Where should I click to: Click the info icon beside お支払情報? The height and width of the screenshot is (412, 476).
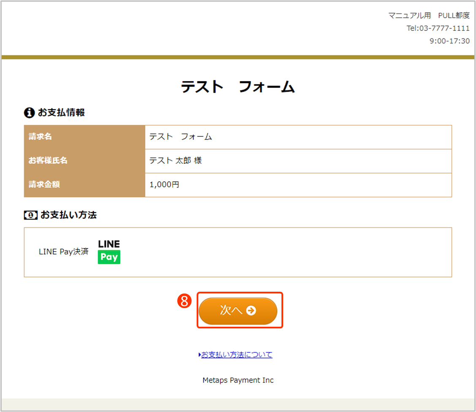pyautogui.click(x=29, y=113)
